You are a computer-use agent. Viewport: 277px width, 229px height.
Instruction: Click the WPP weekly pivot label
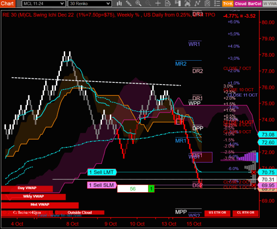194,103
